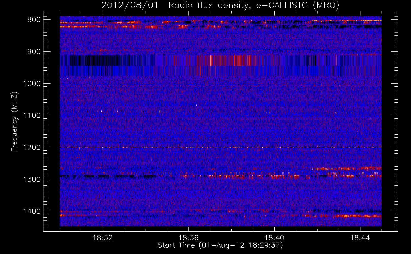This screenshot has height=254, width=411.
Task: Click the 'Frequency (MHZ)' axis label
Action: [15, 122]
